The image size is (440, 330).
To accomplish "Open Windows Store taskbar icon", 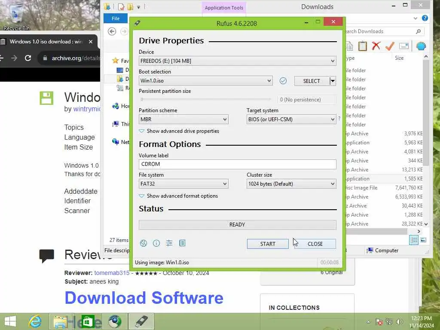I will click(88, 321).
